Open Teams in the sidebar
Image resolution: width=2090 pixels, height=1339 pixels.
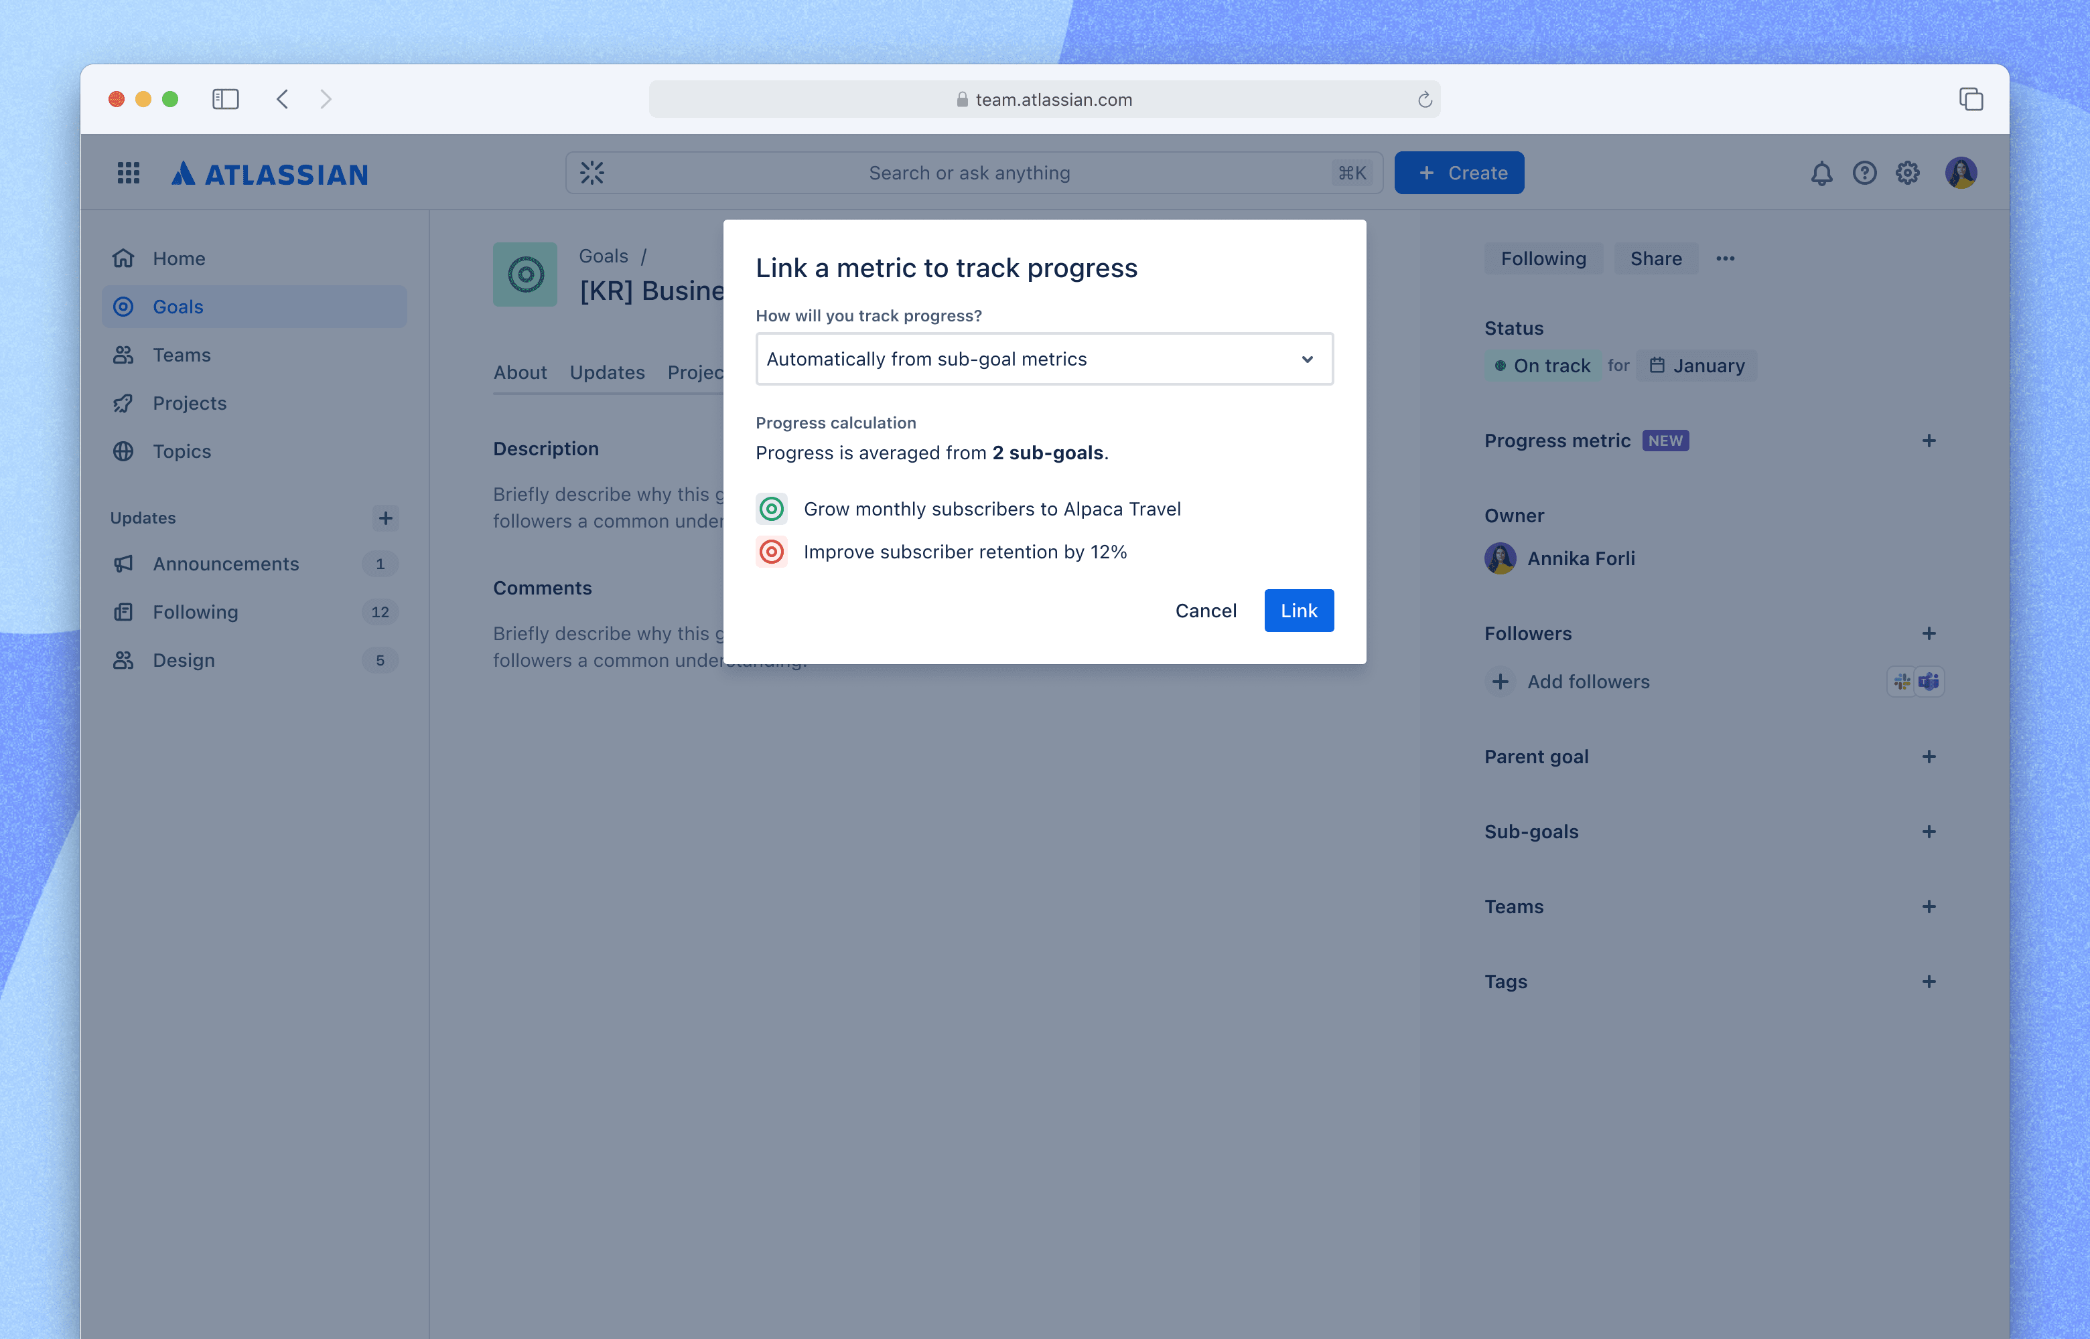254,356
